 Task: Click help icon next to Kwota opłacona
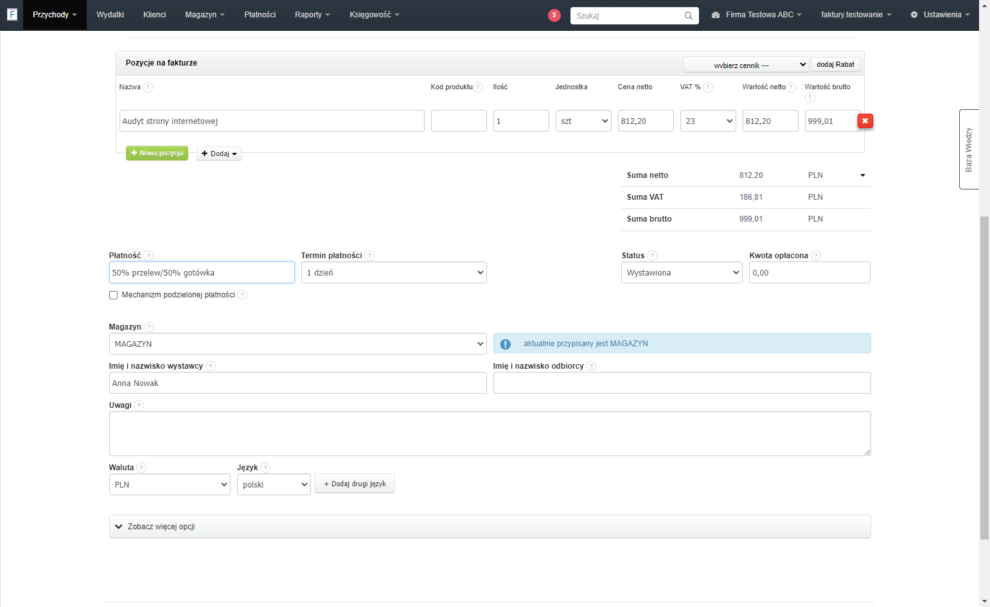[816, 256]
